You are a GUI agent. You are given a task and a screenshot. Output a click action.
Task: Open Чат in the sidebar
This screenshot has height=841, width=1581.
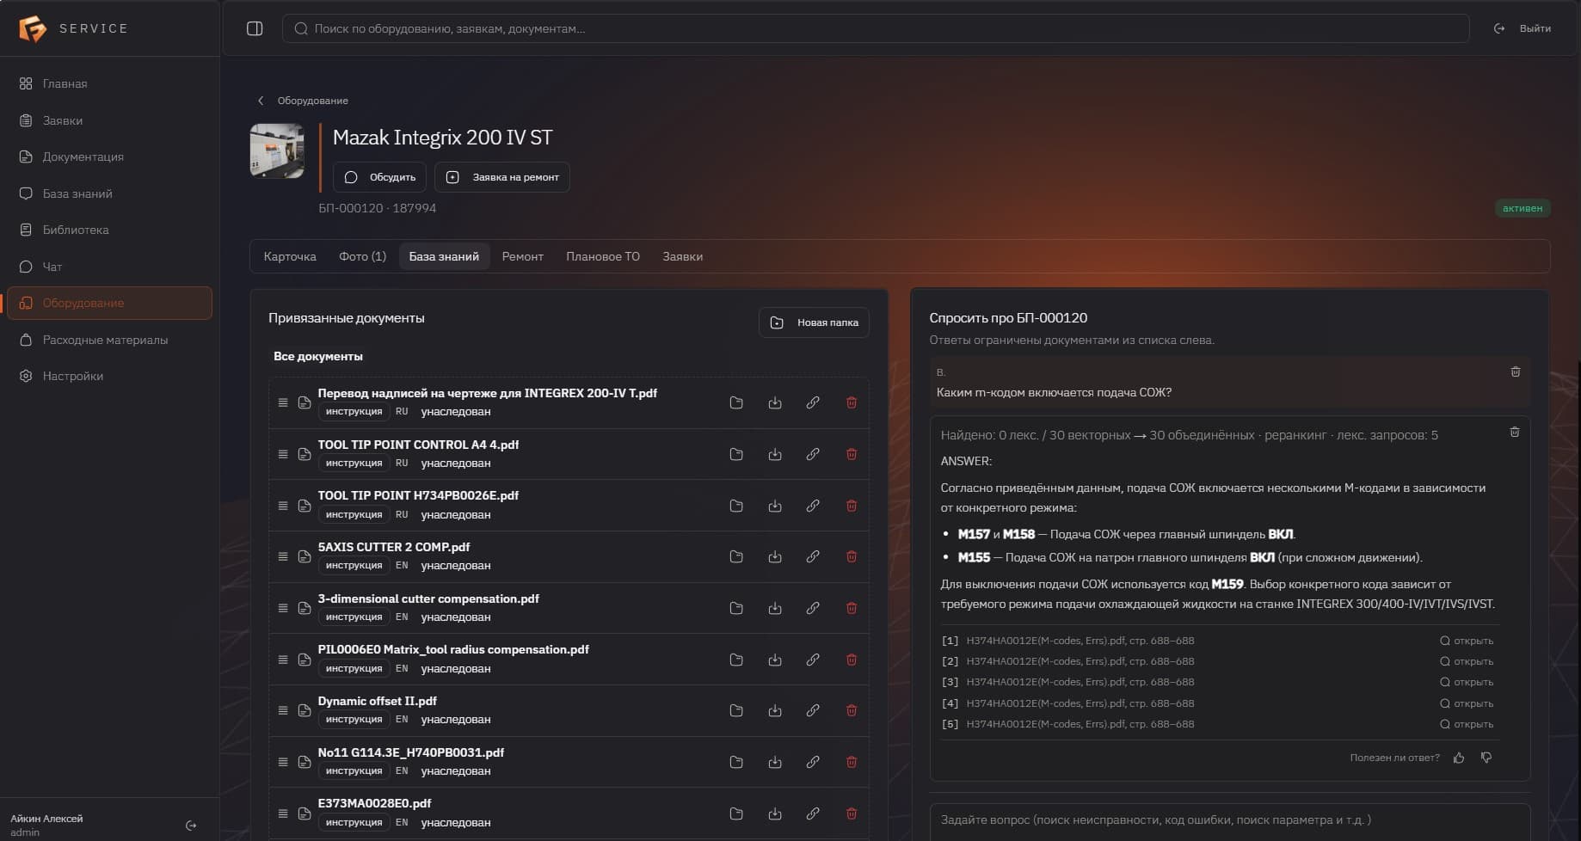click(109, 267)
